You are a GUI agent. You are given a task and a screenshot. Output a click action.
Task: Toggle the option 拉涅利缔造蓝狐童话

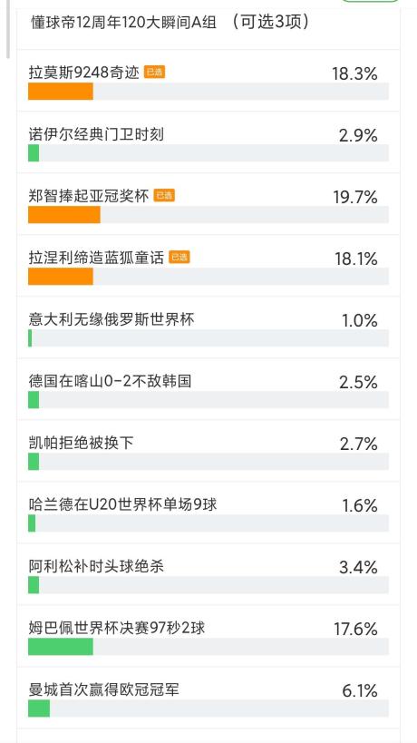[x=208, y=266]
